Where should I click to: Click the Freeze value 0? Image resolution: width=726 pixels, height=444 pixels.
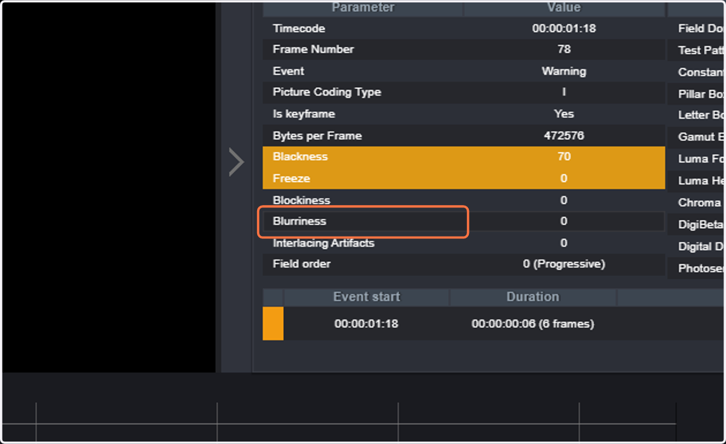point(564,178)
